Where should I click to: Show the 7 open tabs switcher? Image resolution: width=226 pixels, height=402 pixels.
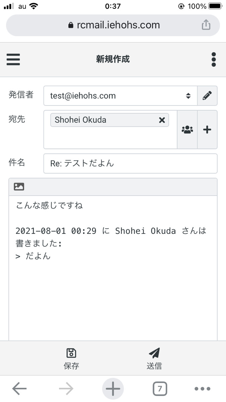tap(160, 389)
